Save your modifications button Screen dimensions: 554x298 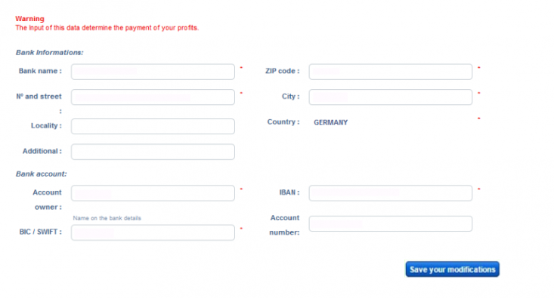tap(452, 269)
